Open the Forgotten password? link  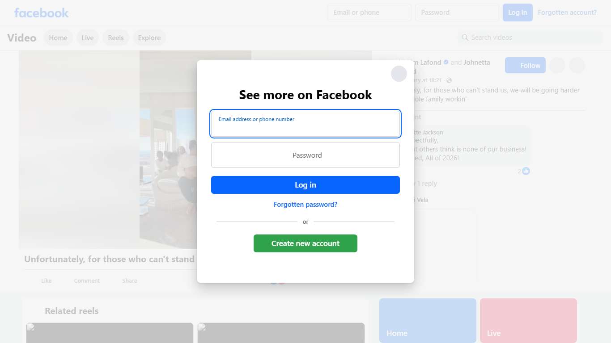pyautogui.click(x=305, y=205)
